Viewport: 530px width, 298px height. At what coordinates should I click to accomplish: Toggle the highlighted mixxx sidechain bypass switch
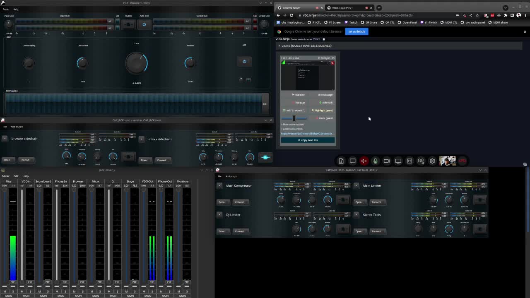(265, 157)
